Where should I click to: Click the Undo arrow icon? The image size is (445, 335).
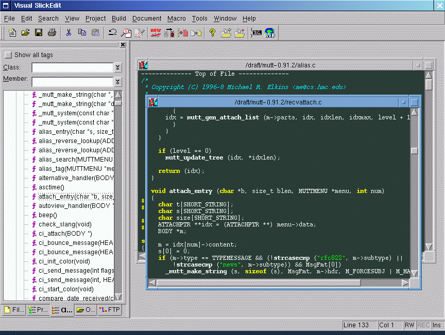tap(112, 33)
